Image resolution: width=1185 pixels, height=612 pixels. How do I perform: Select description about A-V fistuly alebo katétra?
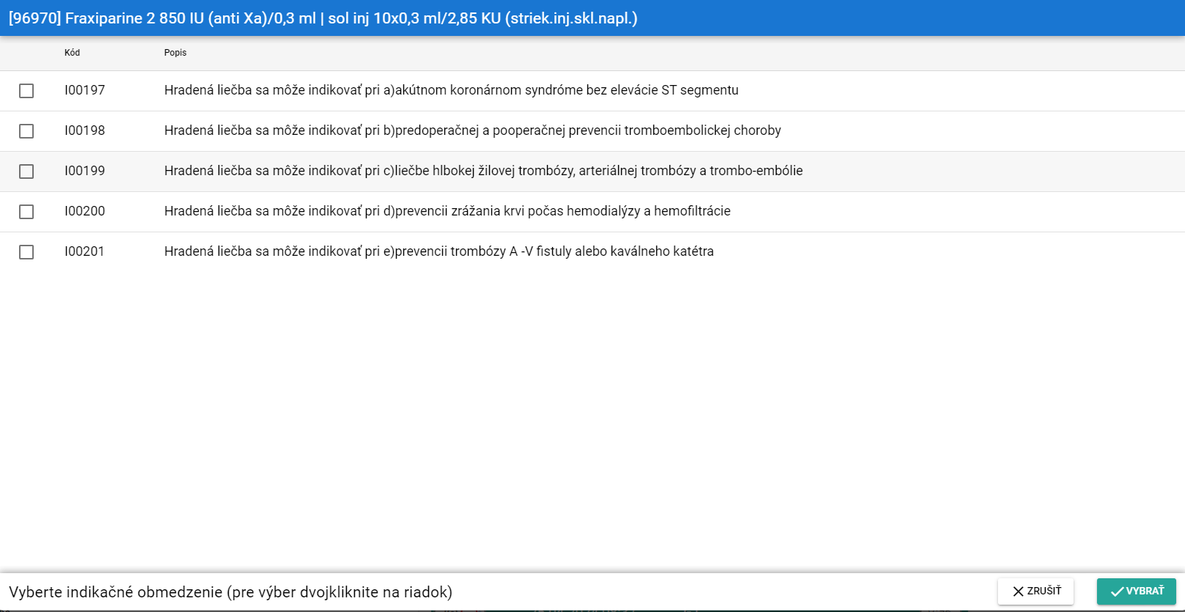pyautogui.click(x=439, y=251)
